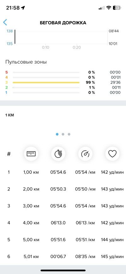Tap the БЕГОВАЯ ДОРОЖКА title
This screenshot has height=274, width=126.
(x=63, y=23)
